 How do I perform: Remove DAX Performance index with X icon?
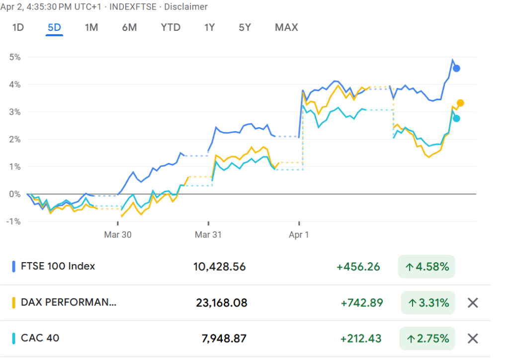(473, 302)
